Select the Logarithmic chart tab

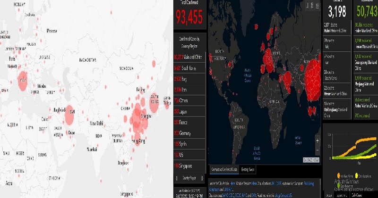coord(341,195)
